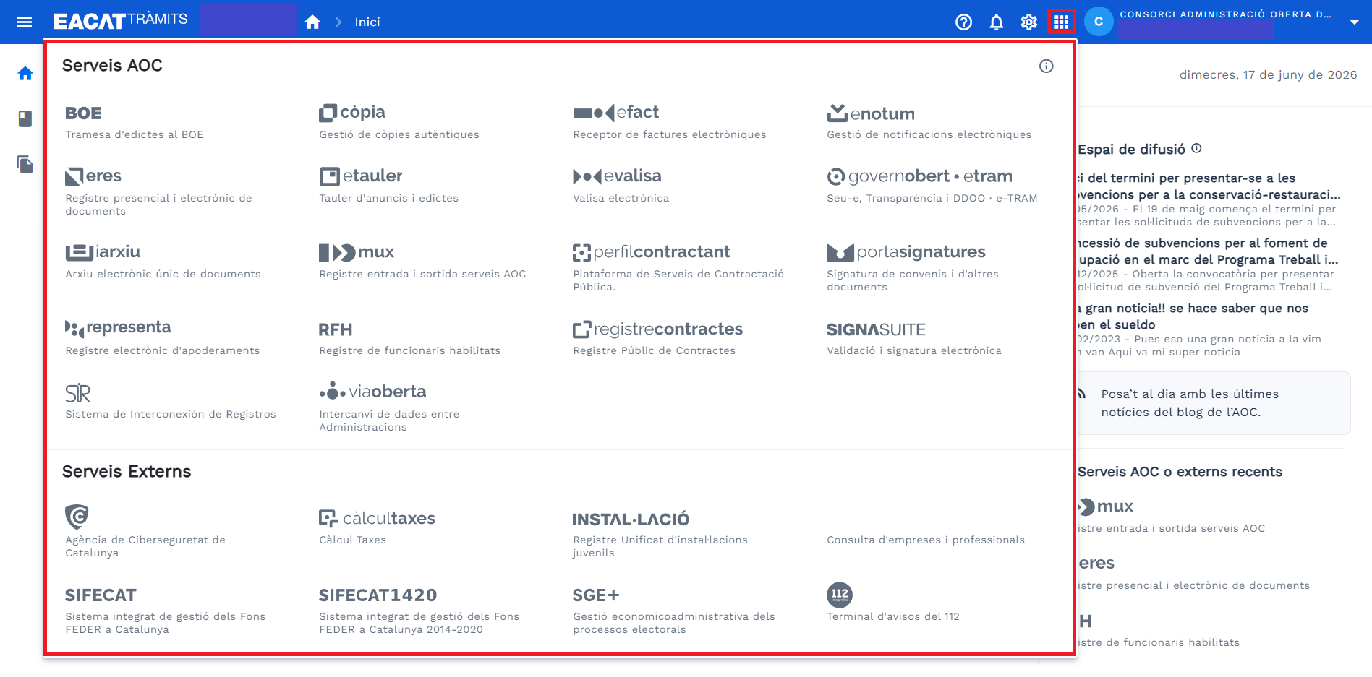Select the documents icon in left sidebar
Screen dimensions: 1372x677
coord(25,165)
